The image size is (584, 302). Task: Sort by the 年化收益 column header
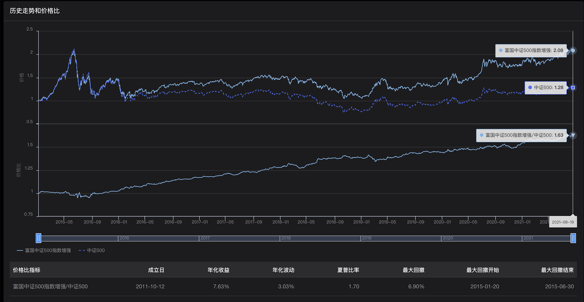218,270
